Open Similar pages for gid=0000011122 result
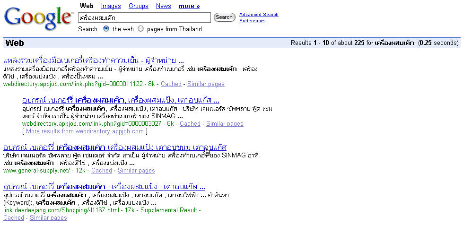This screenshot has height=225, width=463. pos(206,84)
